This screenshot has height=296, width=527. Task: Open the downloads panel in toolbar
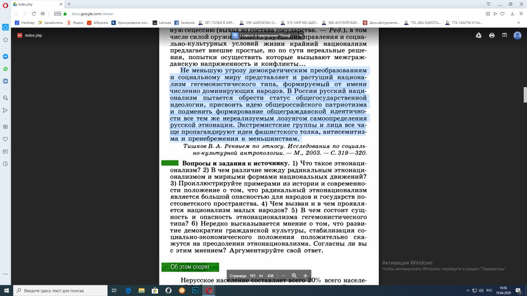(512, 14)
